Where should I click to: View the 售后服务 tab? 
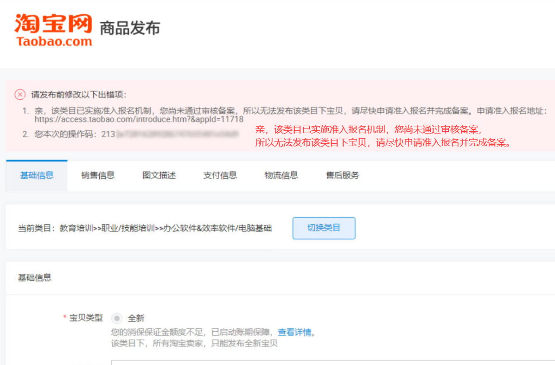pyautogui.click(x=342, y=175)
